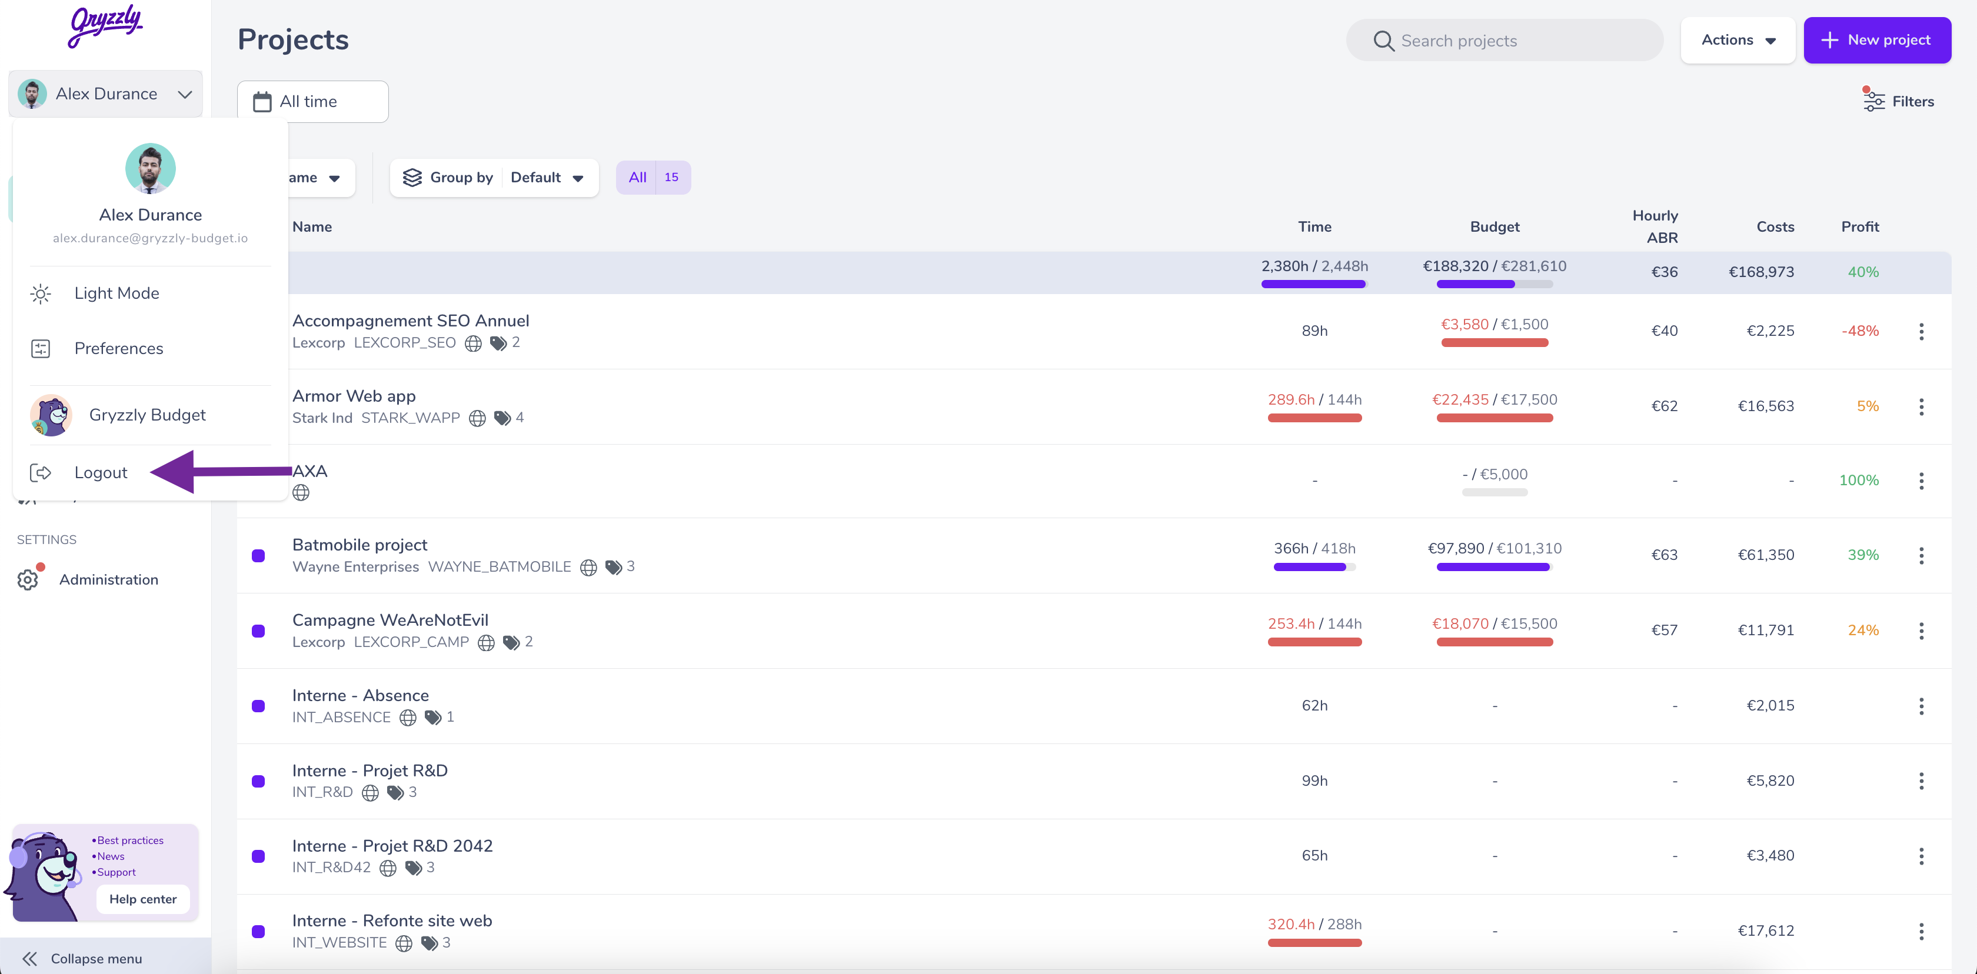Click globe icon on Accompagnement SEO Annuel row

pos(474,343)
